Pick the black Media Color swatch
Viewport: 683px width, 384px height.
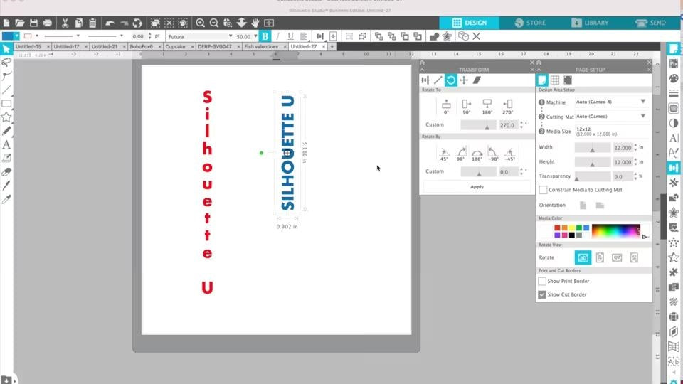[x=572, y=235]
